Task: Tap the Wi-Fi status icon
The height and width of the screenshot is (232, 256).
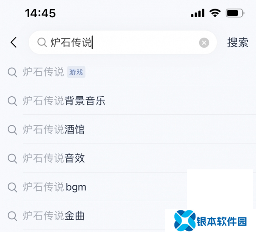Action: tap(215, 13)
